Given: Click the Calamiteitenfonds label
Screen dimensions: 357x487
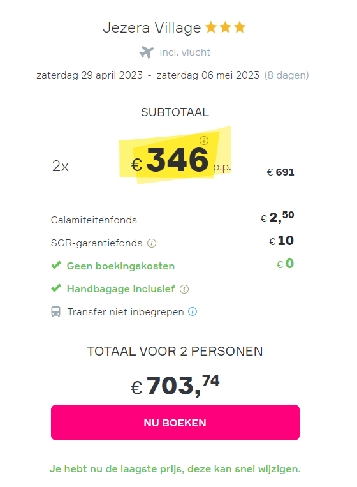Looking at the screenshot, I should [x=94, y=220].
